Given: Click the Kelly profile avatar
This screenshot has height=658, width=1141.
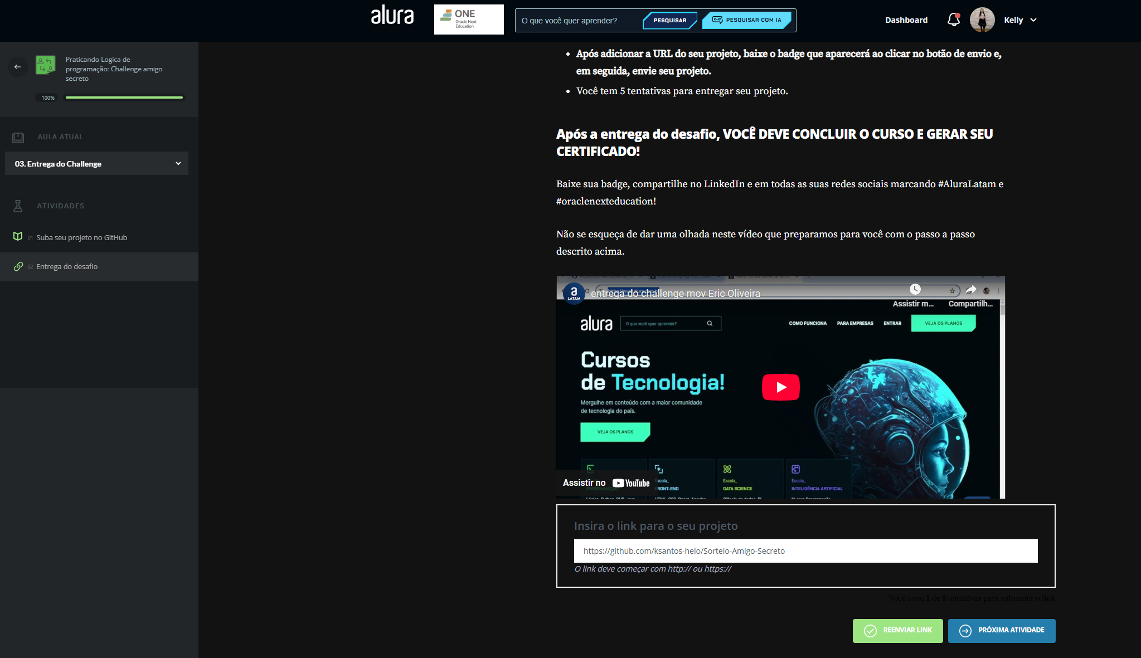Looking at the screenshot, I should click(x=982, y=20).
